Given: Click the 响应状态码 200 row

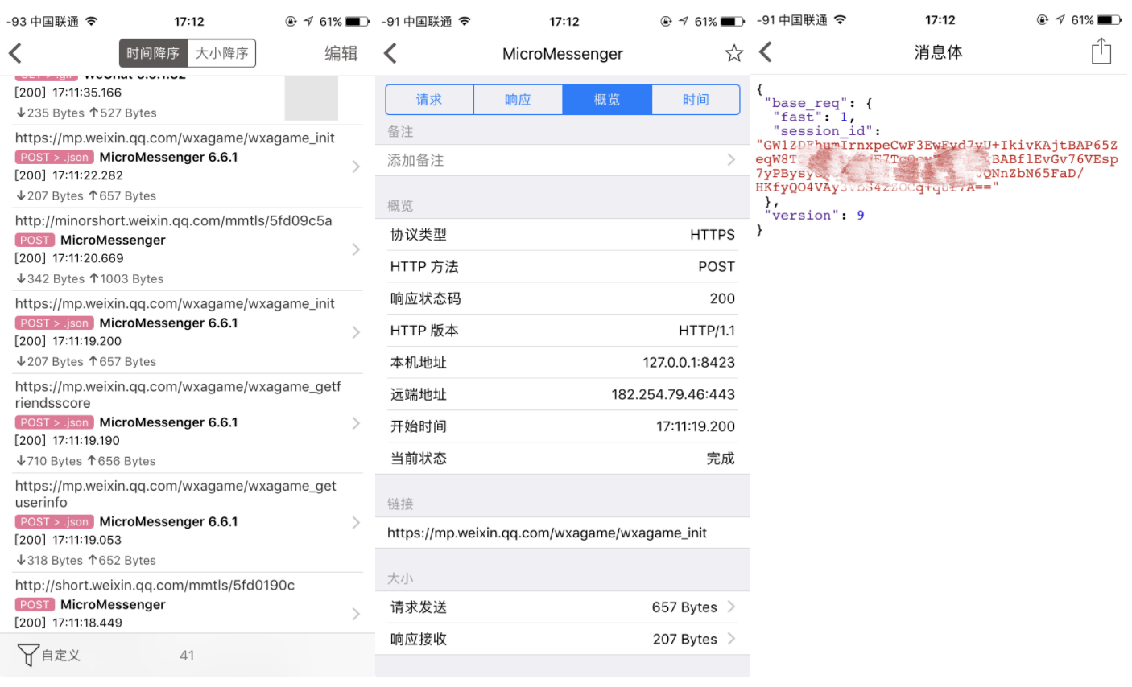Looking at the screenshot, I should click(563, 298).
